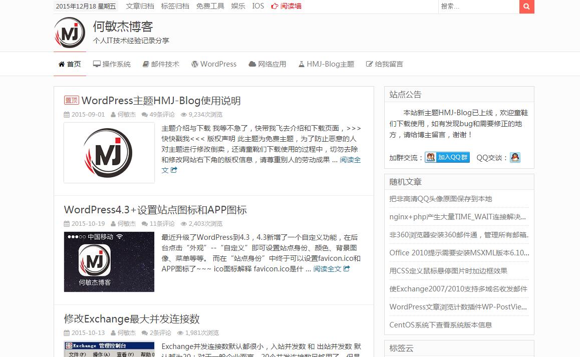Click comment bubble icon beside 49条评论
This screenshot has height=357, width=580.
pos(145,115)
